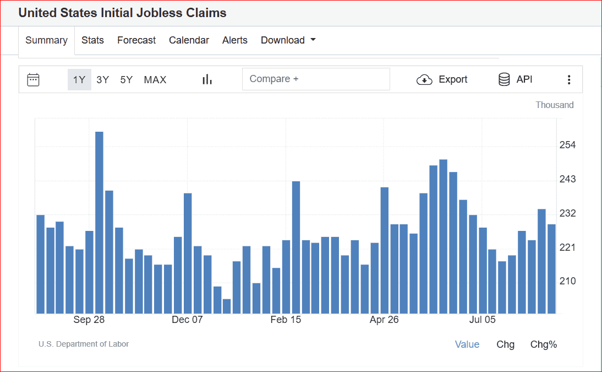Go to the Forecast tab
The height and width of the screenshot is (372, 602).
tap(136, 40)
